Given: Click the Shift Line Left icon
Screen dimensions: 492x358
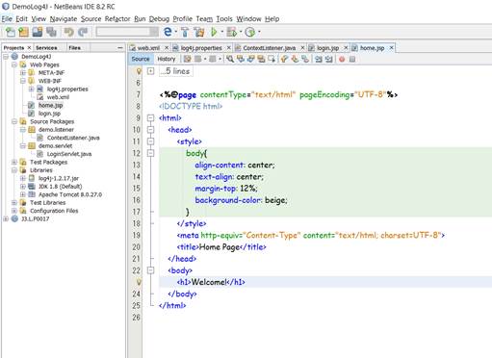Looking at the screenshot, I should pos(319,59).
